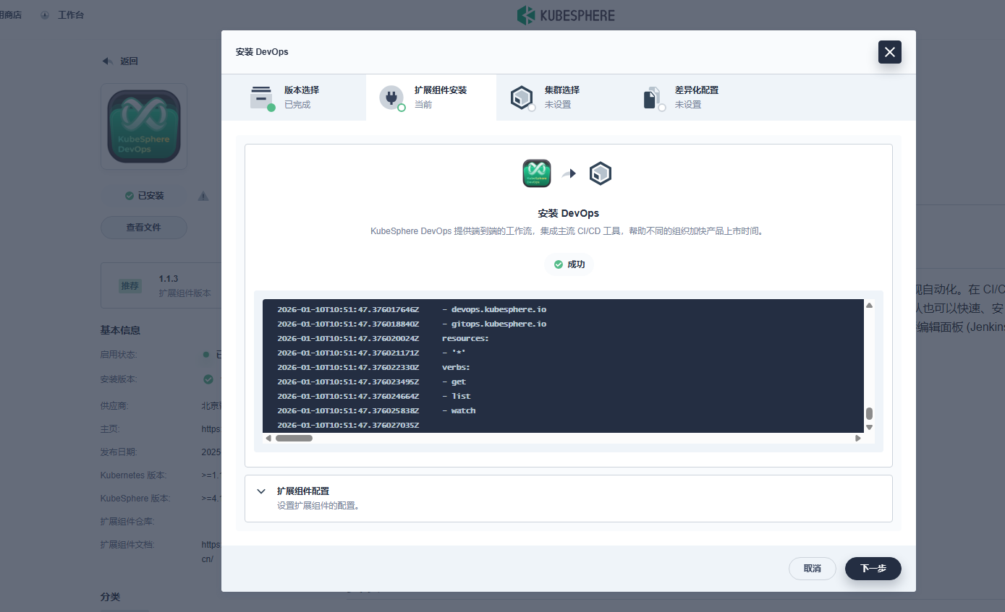Click the 启用状态: label
The width and height of the screenshot is (1005, 612).
(x=119, y=355)
